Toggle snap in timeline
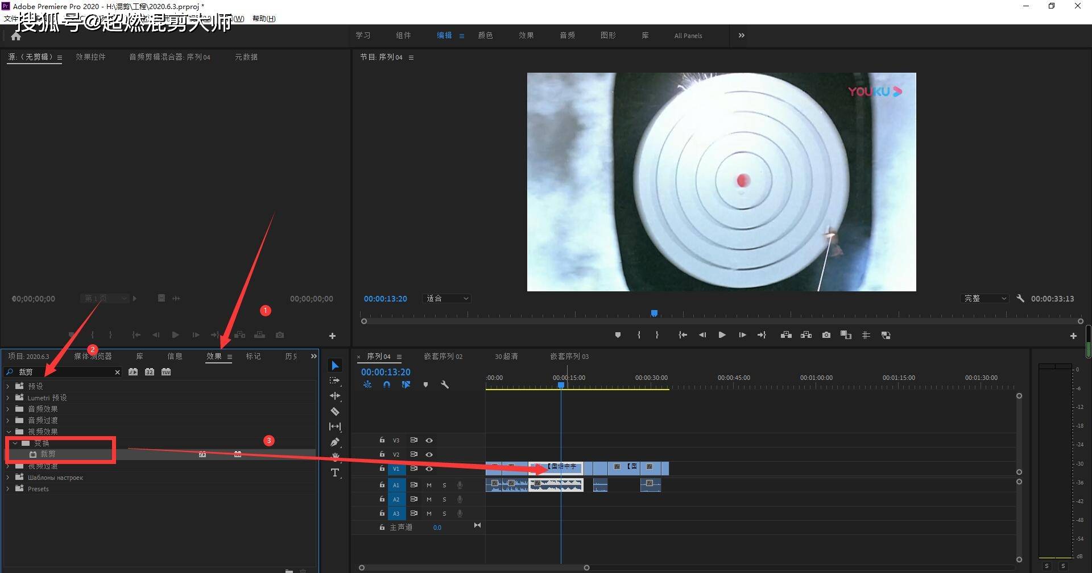Viewport: 1092px width, 573px height. click(387, 384)
